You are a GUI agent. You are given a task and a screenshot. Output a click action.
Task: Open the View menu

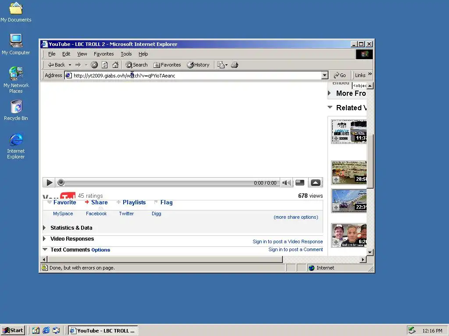coord(82,54)
